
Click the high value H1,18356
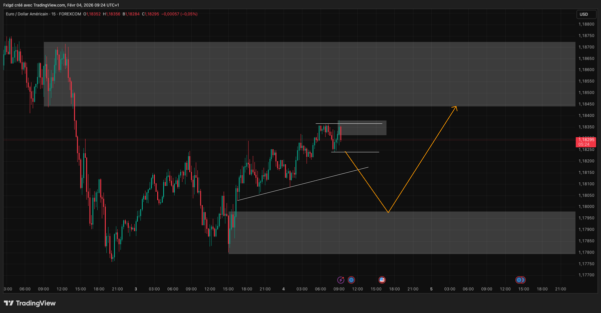(111, 14)
